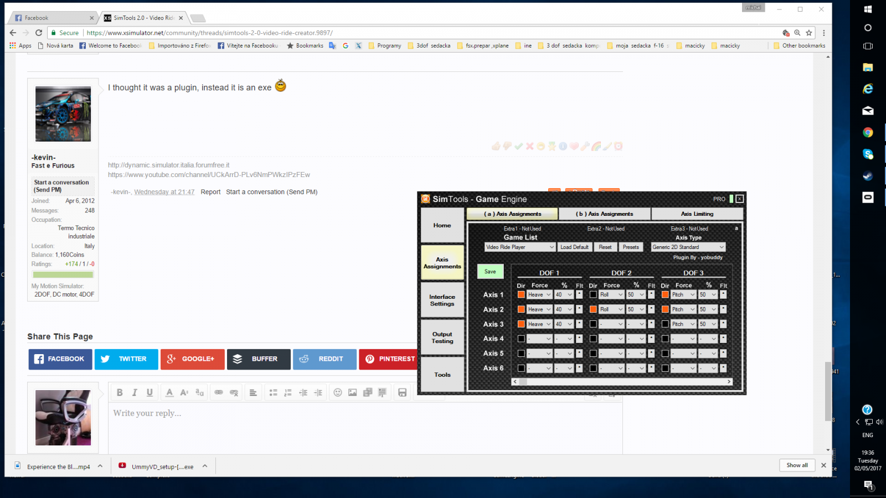Open the youtube.com channel signature link
This screenshot has width=886, height=498.
click(x=209, y=175)
